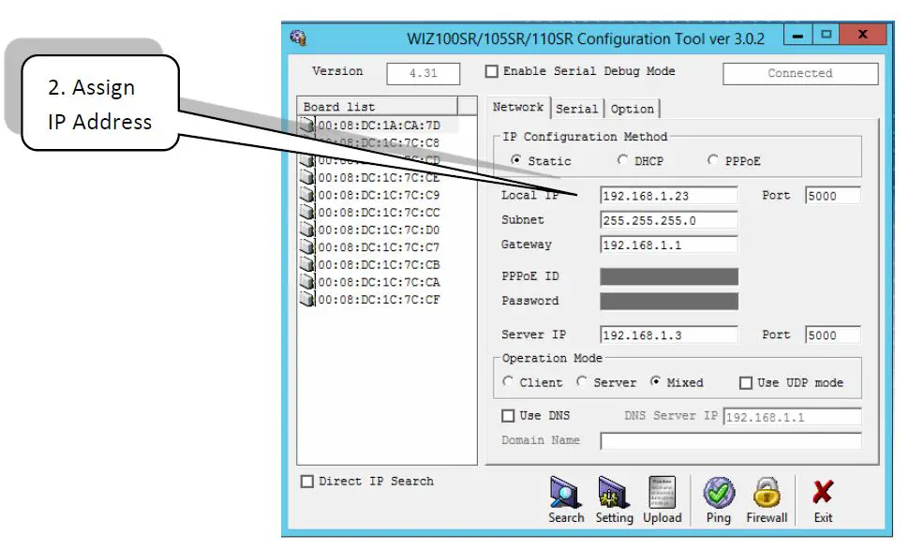Click the board icon beside 00:08:DC:1C:7C:D0

click(x=307, y=230)
